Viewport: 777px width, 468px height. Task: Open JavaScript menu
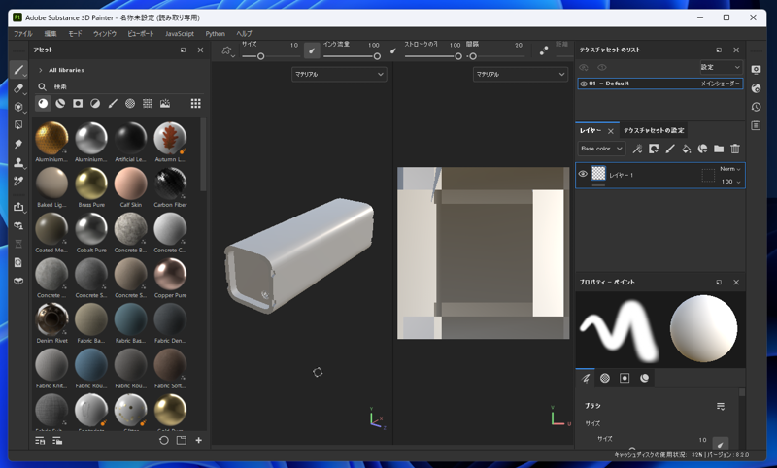pyautogui.click(x=180, y=34)
